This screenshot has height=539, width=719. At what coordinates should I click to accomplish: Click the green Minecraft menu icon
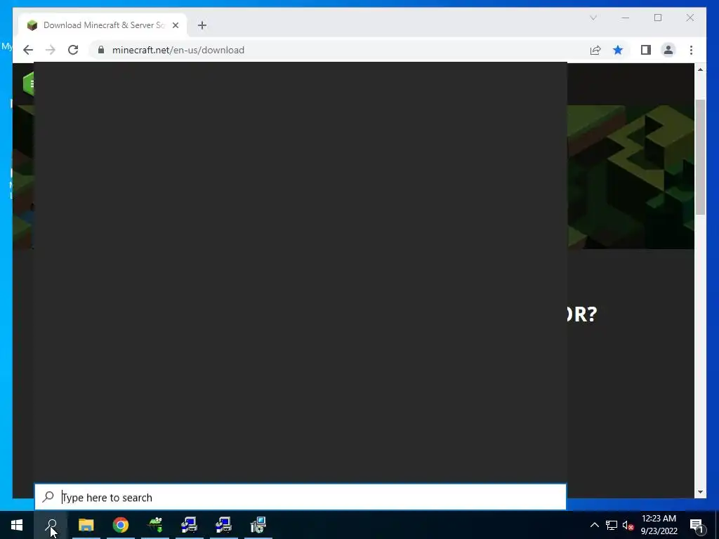(28, 84)
